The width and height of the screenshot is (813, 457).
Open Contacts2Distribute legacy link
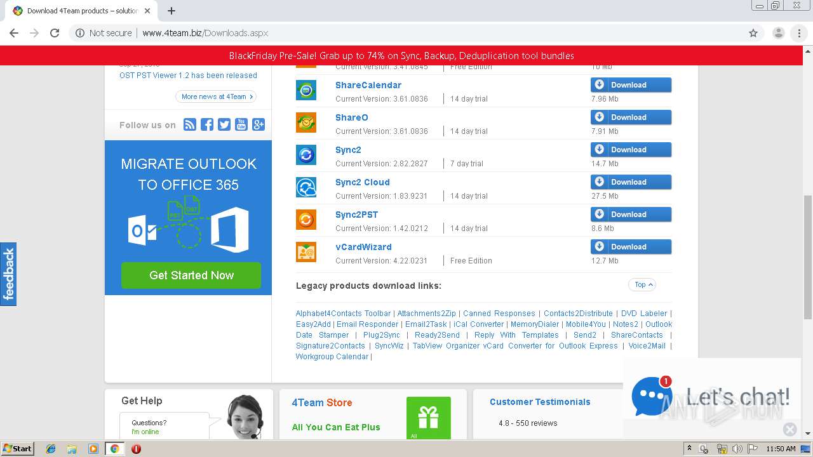[x=578, y=314]
